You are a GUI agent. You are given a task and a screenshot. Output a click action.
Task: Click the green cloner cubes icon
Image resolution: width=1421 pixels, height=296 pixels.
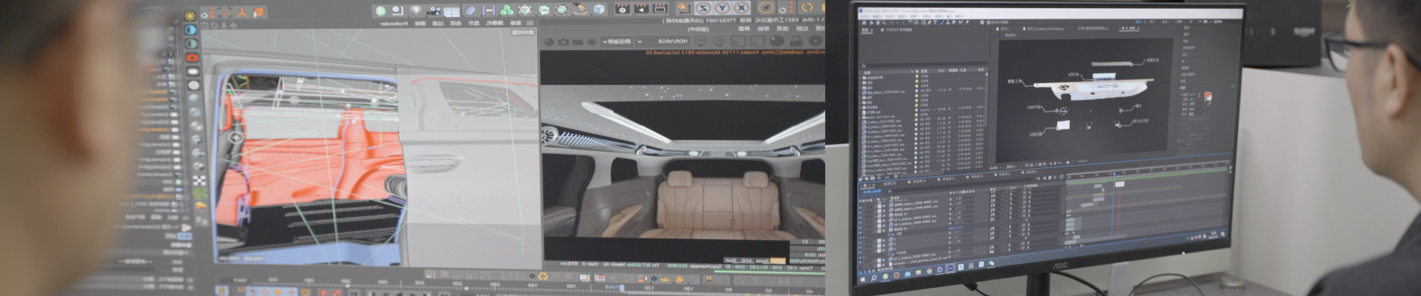pos(506,10)
